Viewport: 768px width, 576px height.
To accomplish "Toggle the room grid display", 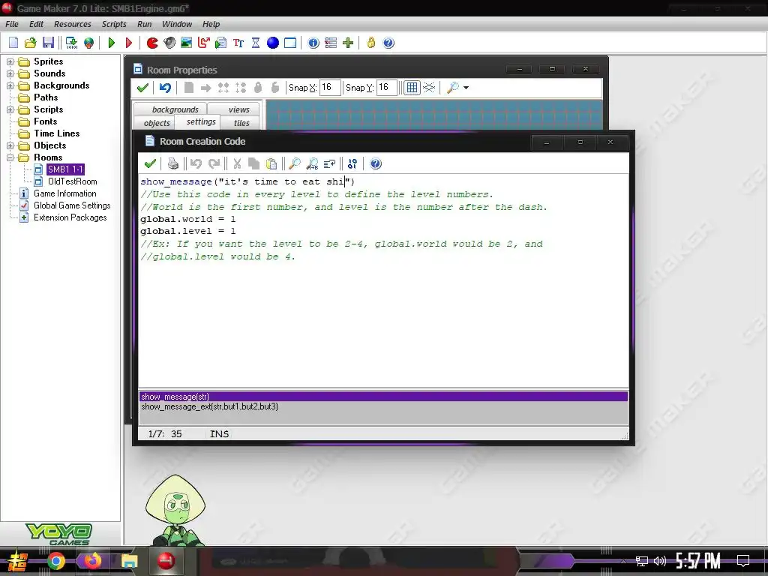I will [x=412, y=88].
